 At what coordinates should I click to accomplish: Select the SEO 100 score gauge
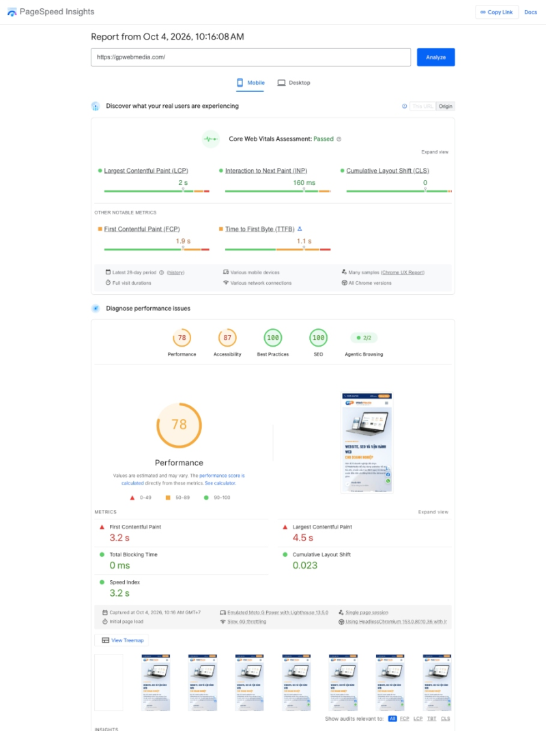(318, 338)
